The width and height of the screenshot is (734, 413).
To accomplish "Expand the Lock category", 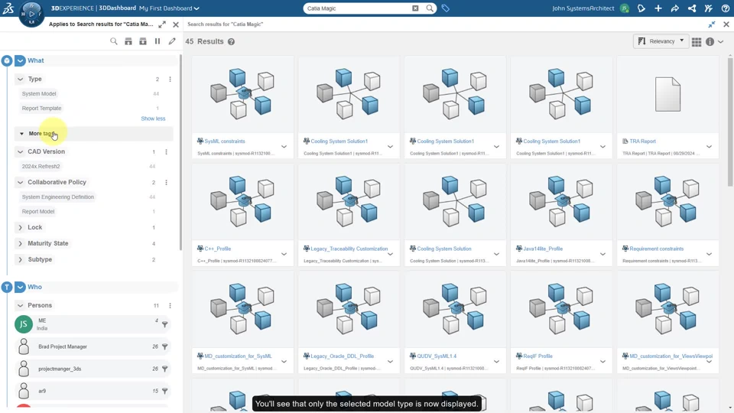I will coord(20,228).
